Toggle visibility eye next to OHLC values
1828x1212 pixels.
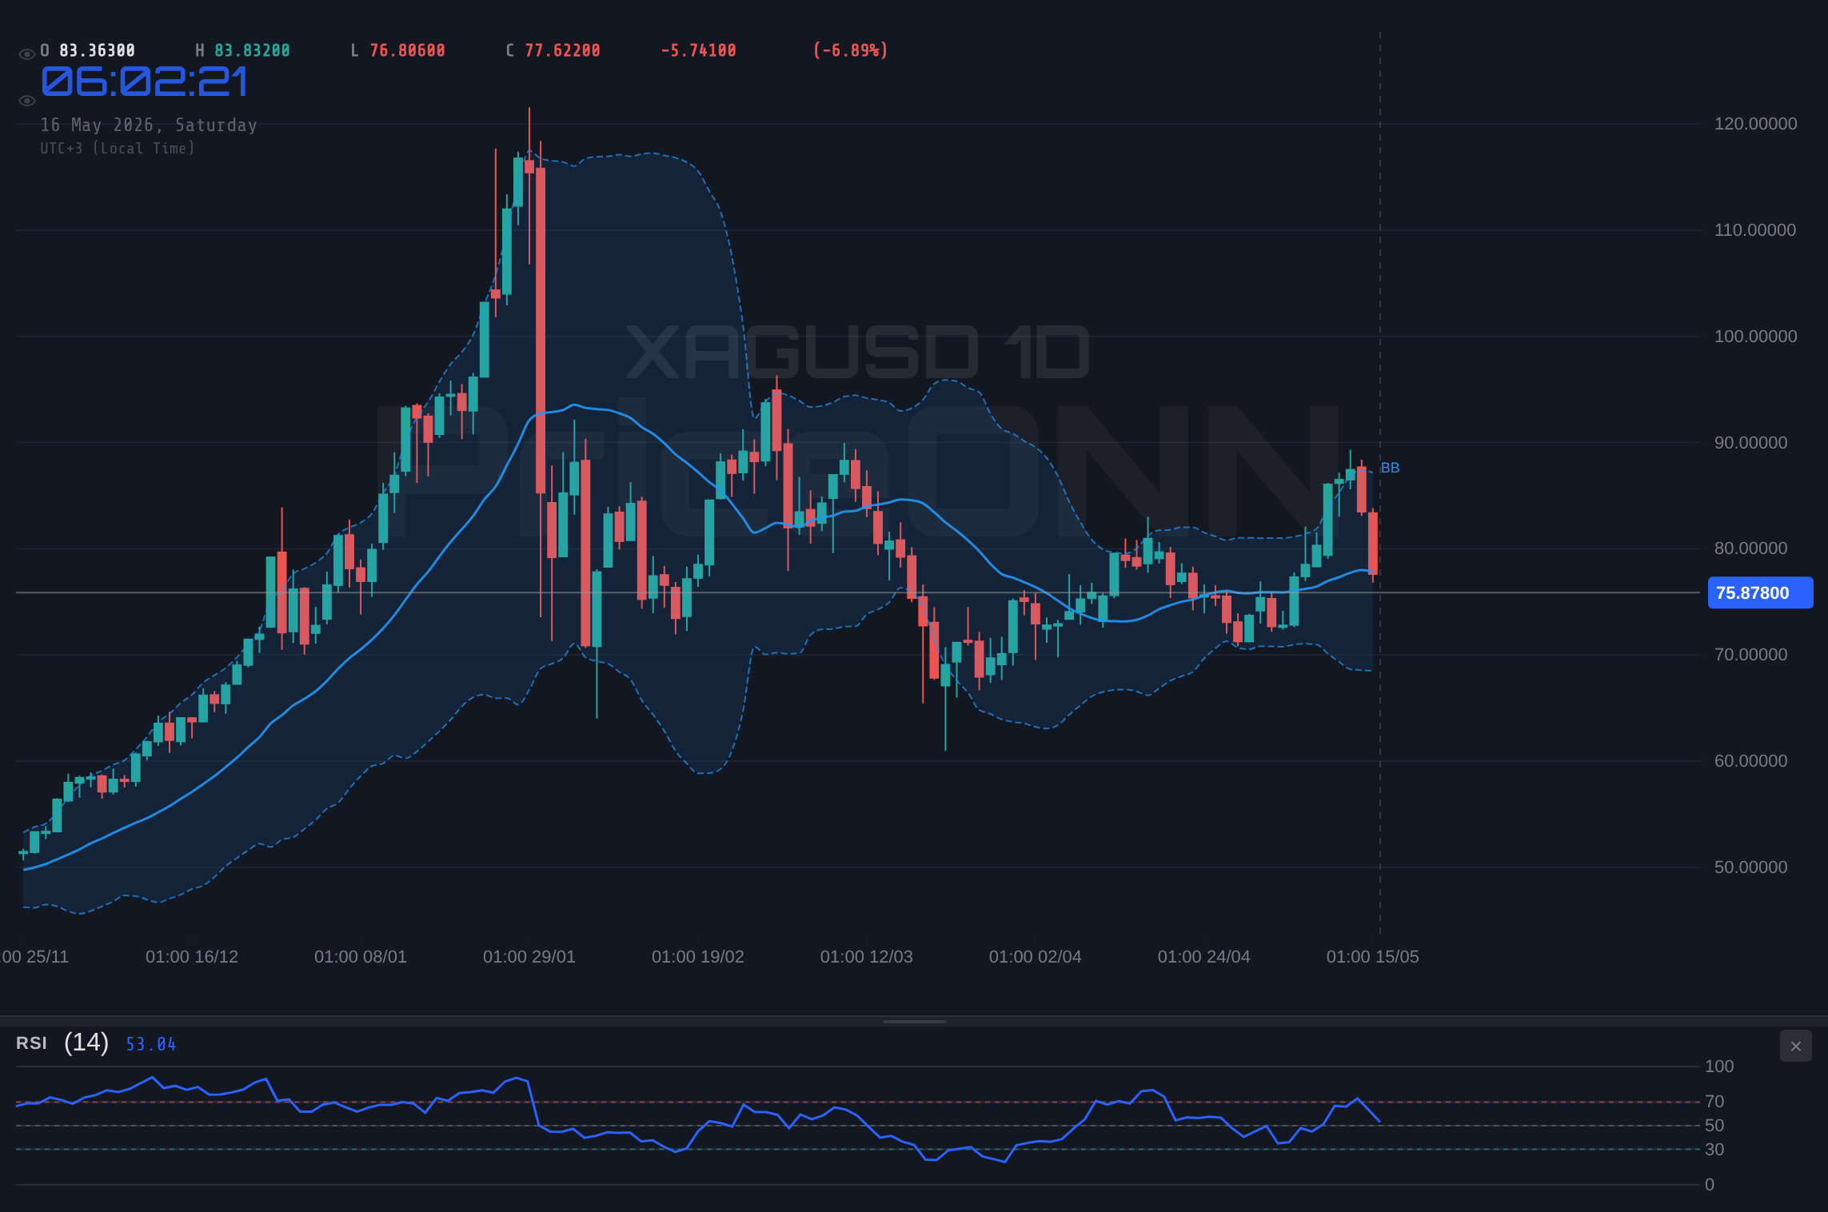point(26,54)
